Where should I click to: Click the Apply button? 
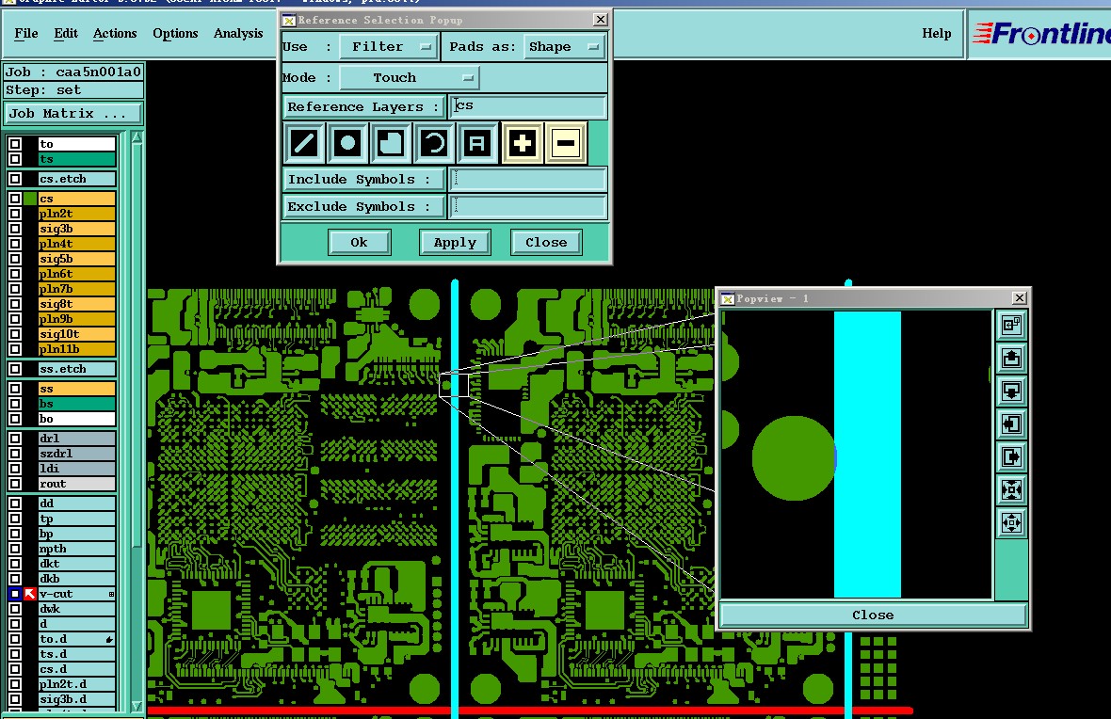(x=455, y=242)
